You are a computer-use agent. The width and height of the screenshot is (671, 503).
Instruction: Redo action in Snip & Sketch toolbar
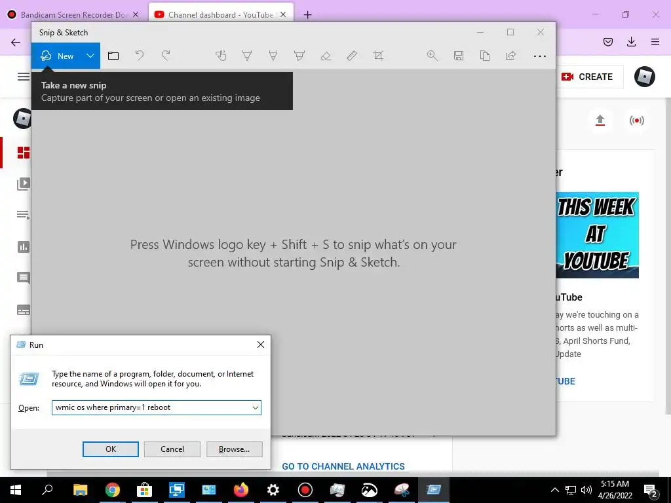tap(166, 56)
